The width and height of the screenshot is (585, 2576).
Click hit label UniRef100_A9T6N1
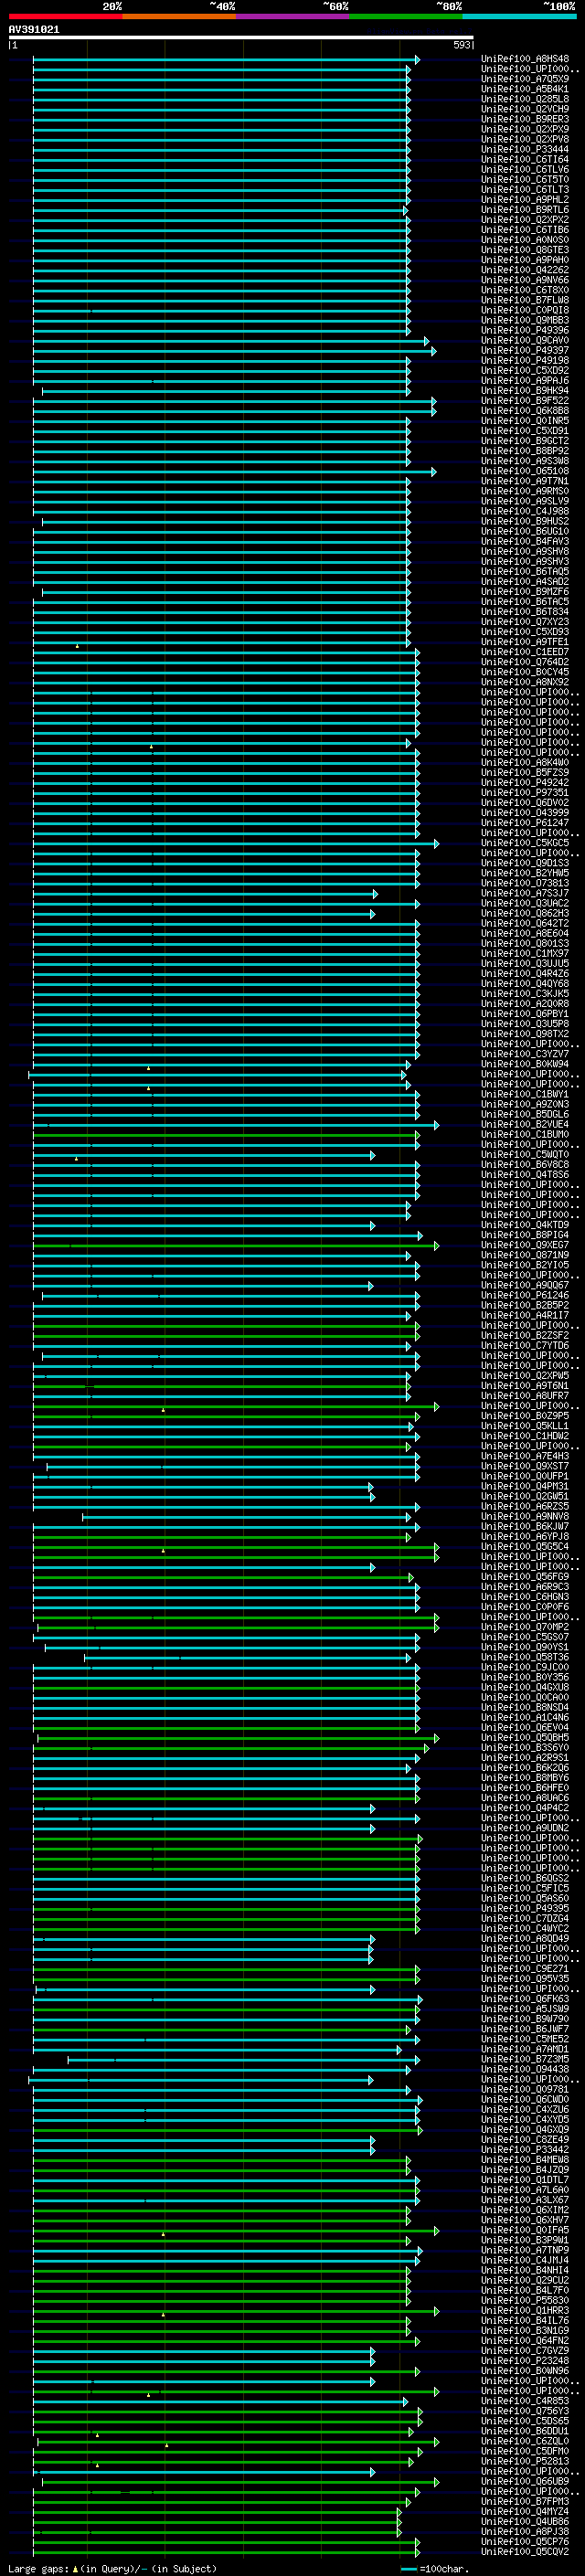(x=525, y=1385)
